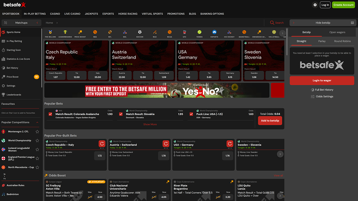Show next pre-built bets with arrow
Screen dimensions: 358x201
point(280,154)
